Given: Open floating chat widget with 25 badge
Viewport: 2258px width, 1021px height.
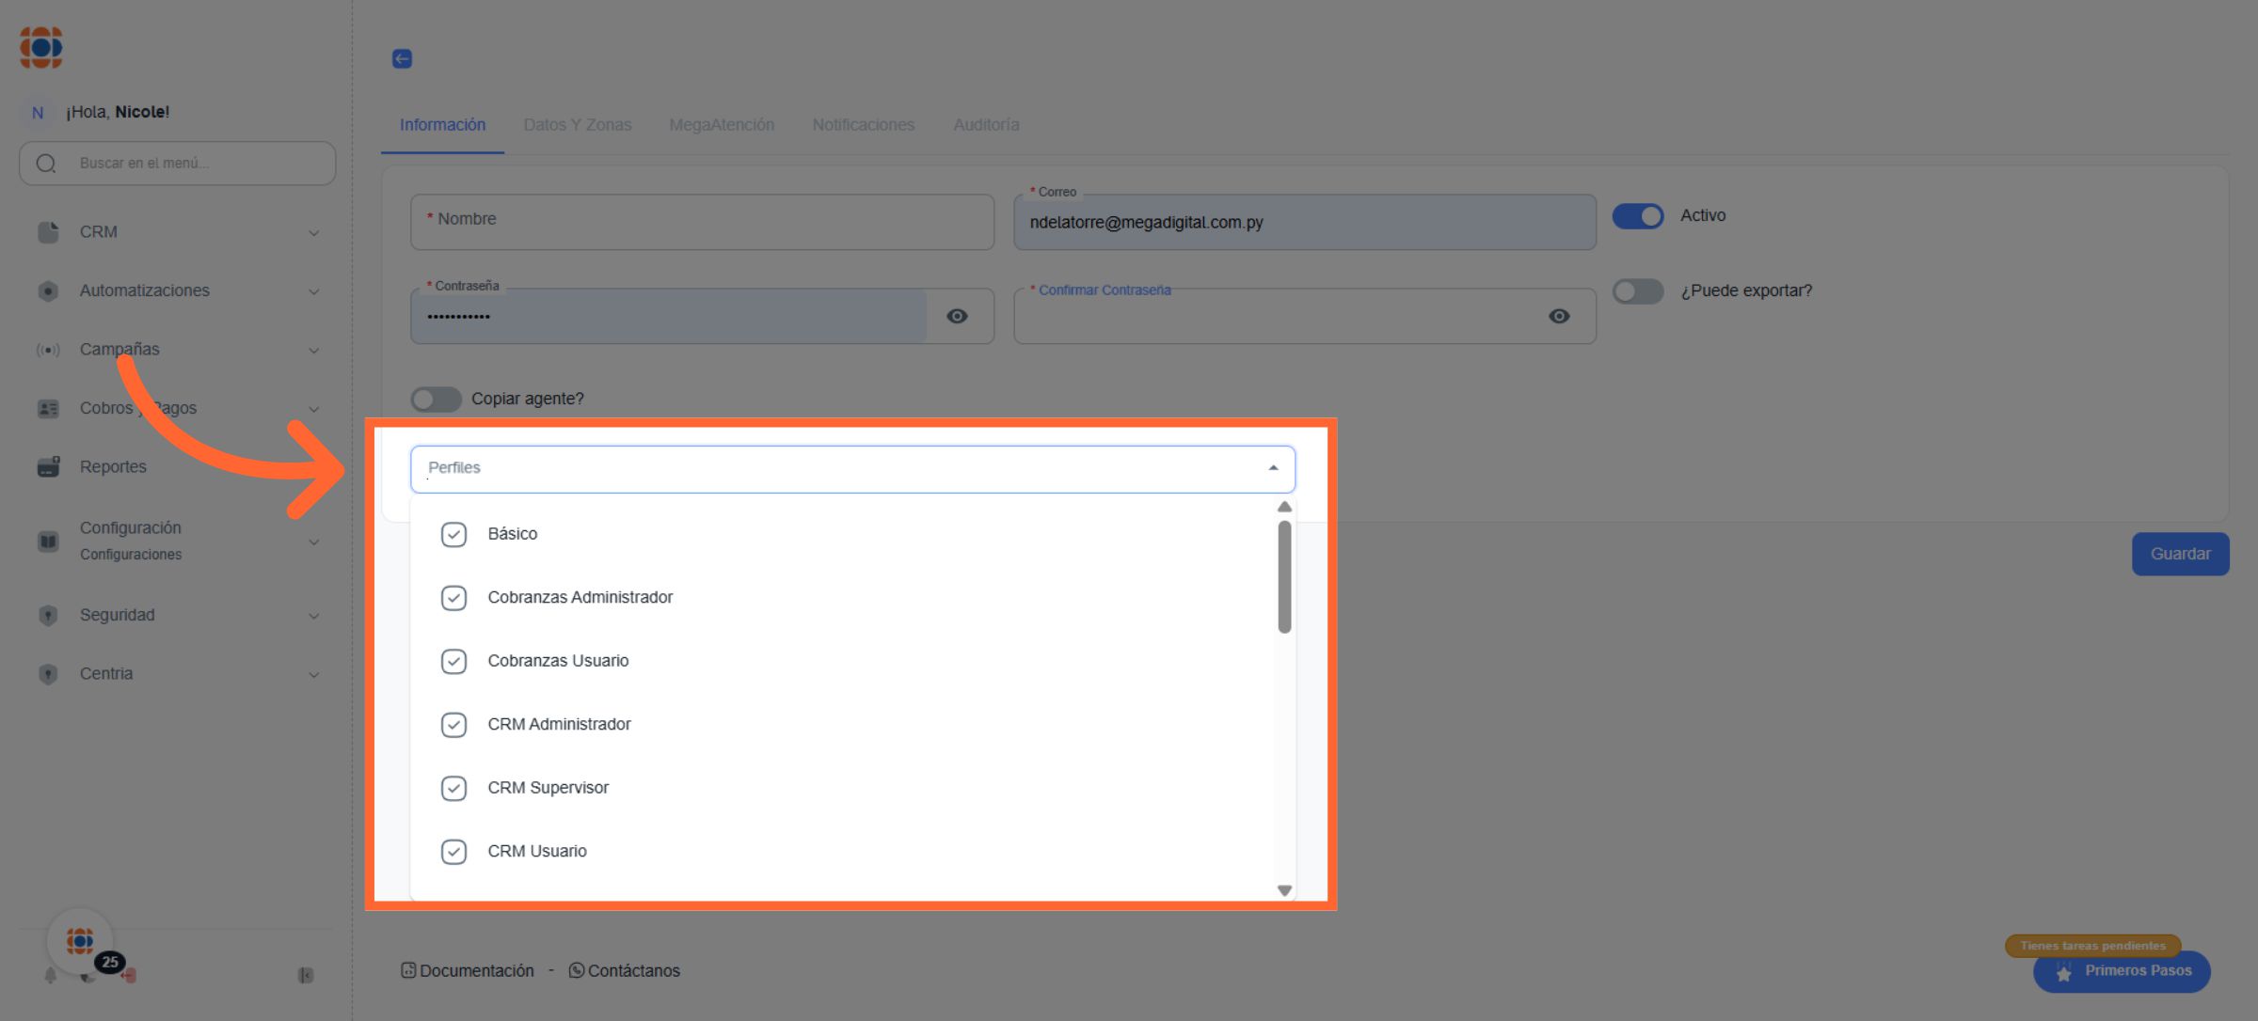Looking at the screenshot, I should tap(81, 941).
